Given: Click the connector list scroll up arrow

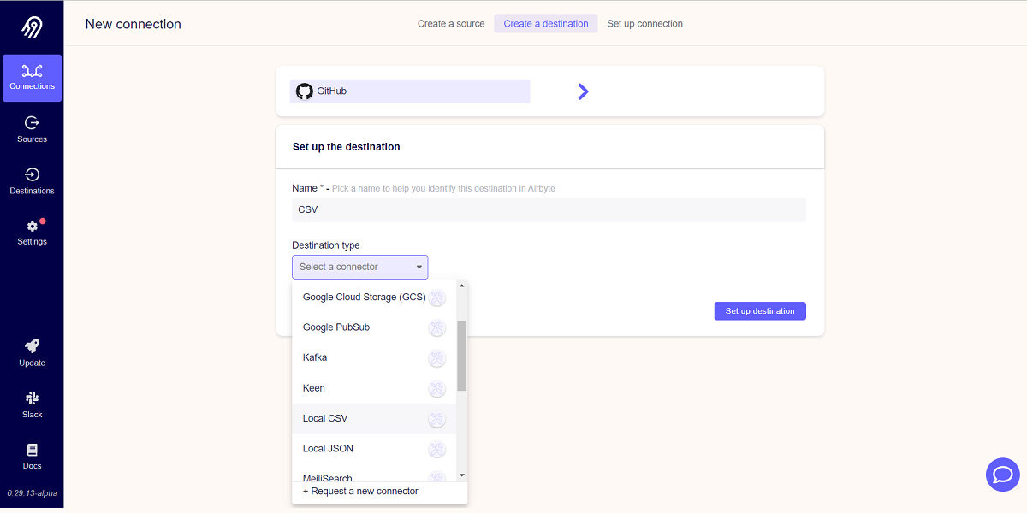Looking at the screenshot, I should [462, 286].
